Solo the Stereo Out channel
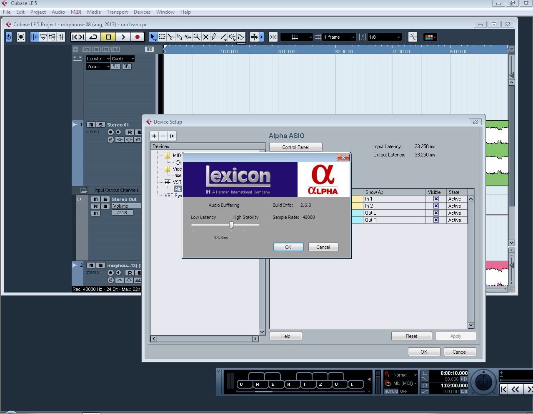Viewport: 533px width, 414px height. pyautogui.click(x=105, y=199)
